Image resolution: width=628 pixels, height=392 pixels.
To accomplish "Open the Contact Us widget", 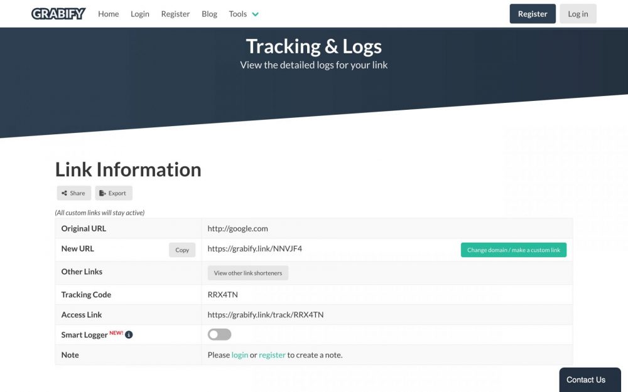I will 590,379.
